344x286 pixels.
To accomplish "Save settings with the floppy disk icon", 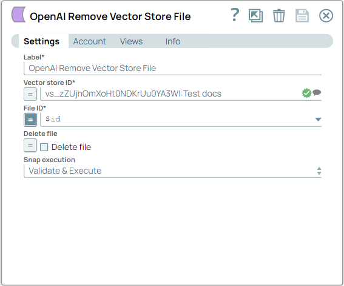I will click(x=302, y=16).
